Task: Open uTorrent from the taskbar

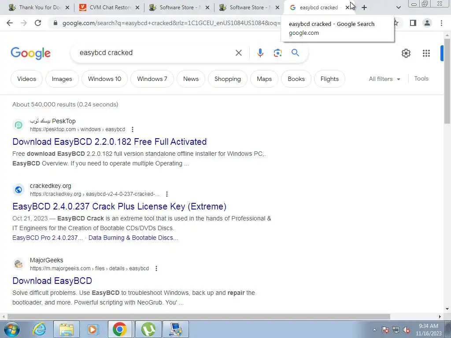Action: [148, 329]
